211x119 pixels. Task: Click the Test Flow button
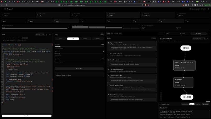206,104
